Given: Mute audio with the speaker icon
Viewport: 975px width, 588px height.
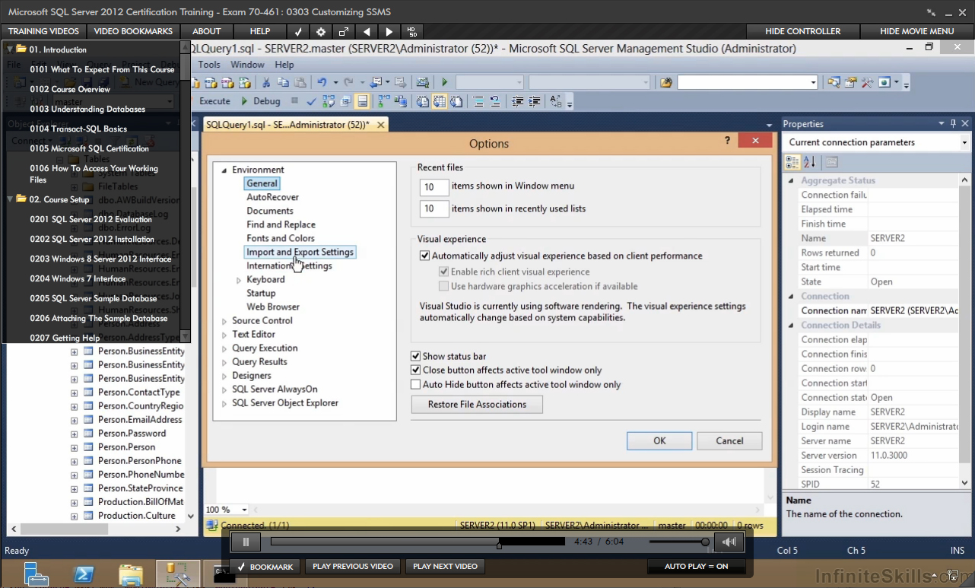Looking at the screenshot, I should coord(729,542).
